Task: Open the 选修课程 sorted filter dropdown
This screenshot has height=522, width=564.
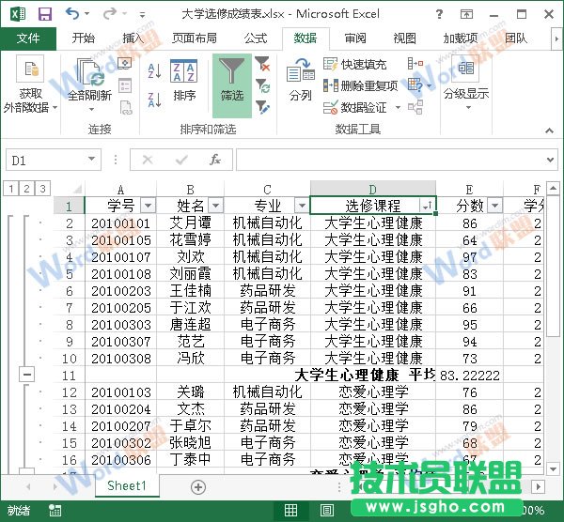Action: tap(427, 206)
